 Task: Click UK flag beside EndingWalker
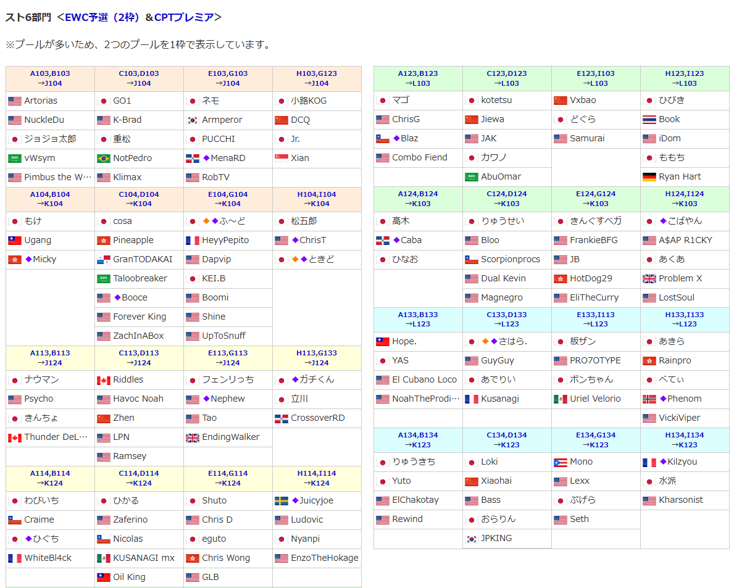point(193,438)
